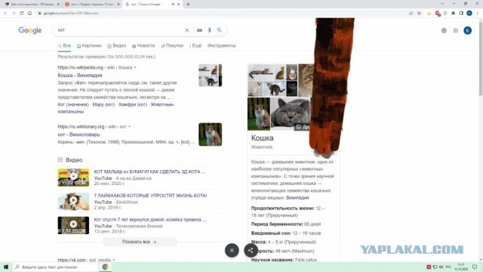The image size is (483, 272).
Task: Click the Windows taskbar search box
Action: click(x=55, y=267)
